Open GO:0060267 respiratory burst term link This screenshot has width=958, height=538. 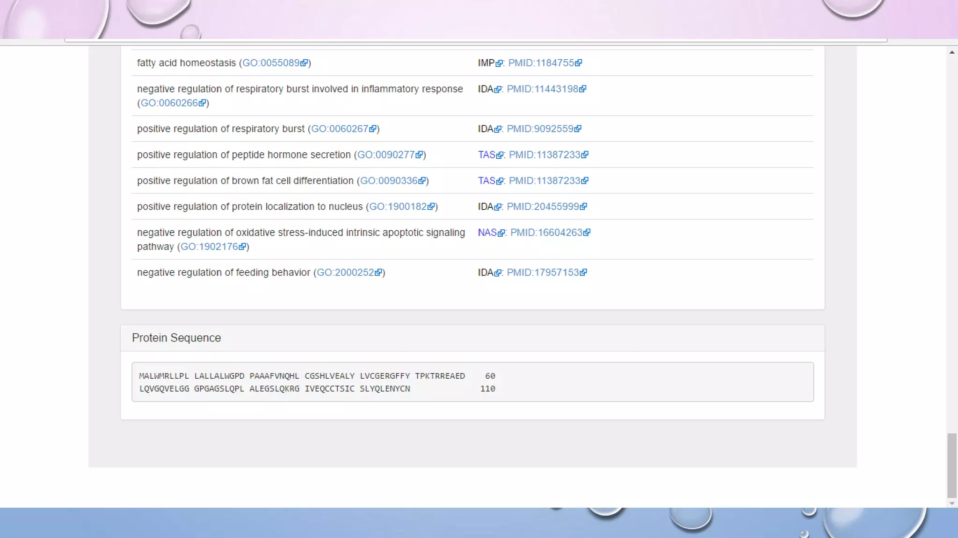pos(340,129)
